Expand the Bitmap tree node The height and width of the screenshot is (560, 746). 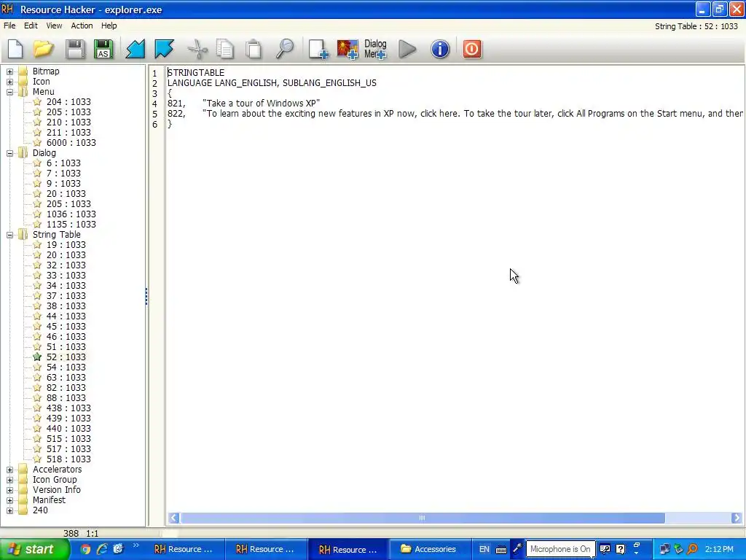coord(9,72)
